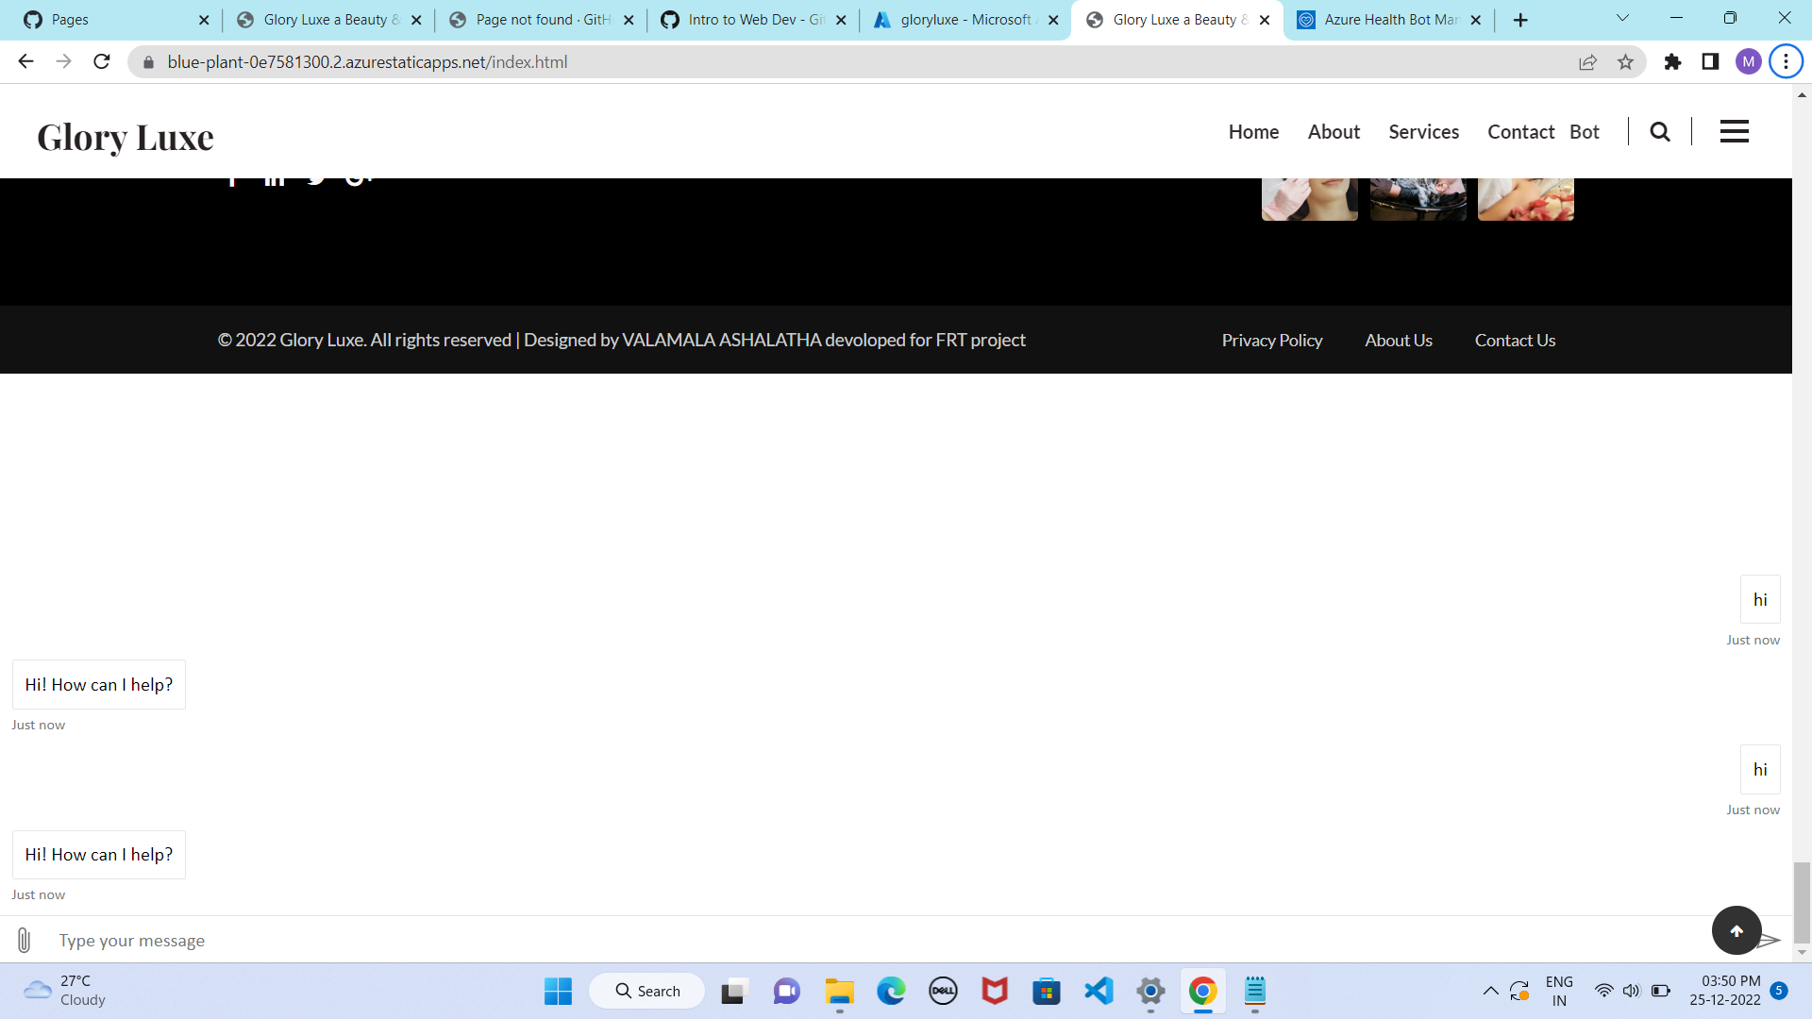
Task: Open the browser extensions puzzle icon
Action: point(1672,62)
